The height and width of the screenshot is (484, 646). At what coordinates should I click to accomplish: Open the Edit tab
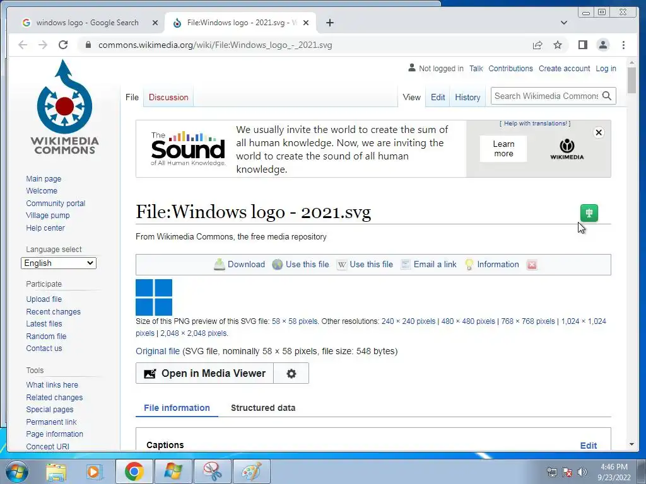tap(438, 97)
